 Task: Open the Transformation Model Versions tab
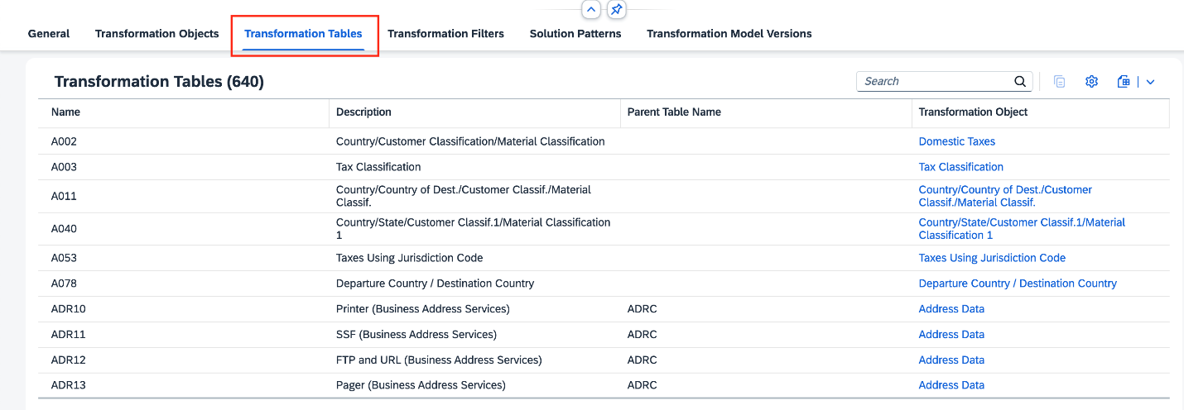pos(729,34)
